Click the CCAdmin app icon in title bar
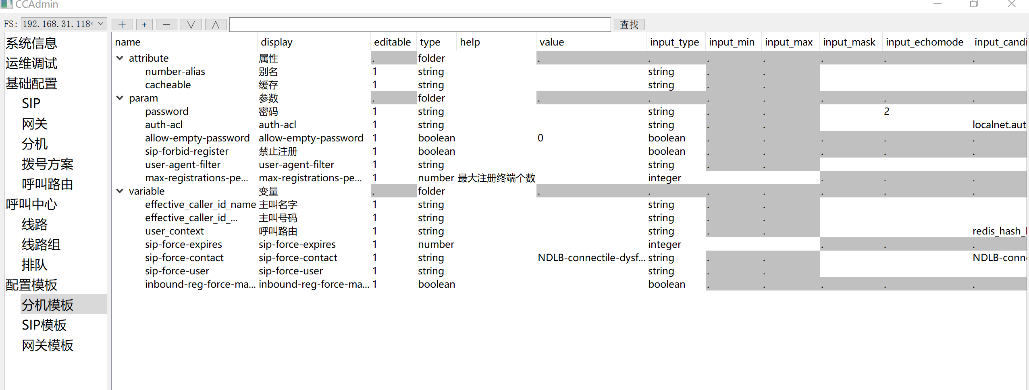Viewport: 1029px width, 390px height. point(7,4)
